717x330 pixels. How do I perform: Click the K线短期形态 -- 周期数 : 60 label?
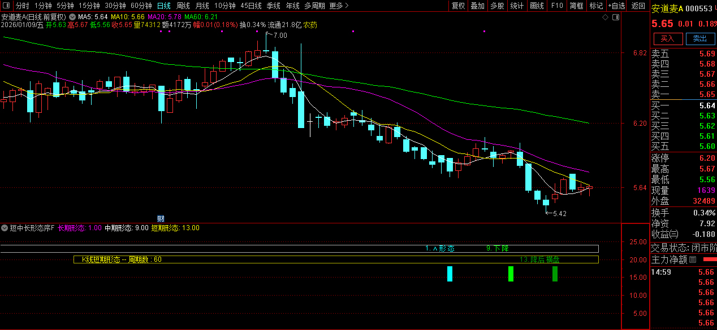coord(122,259)
